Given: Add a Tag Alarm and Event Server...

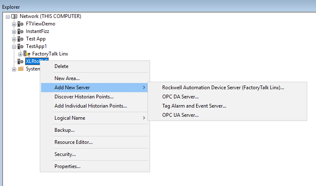Looking at the screenshot, I should click(227, 106).
